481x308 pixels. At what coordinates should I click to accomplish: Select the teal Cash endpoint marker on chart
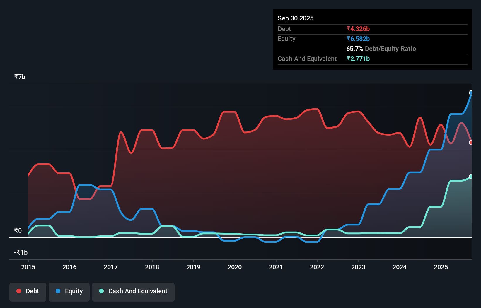coord(471,177)
